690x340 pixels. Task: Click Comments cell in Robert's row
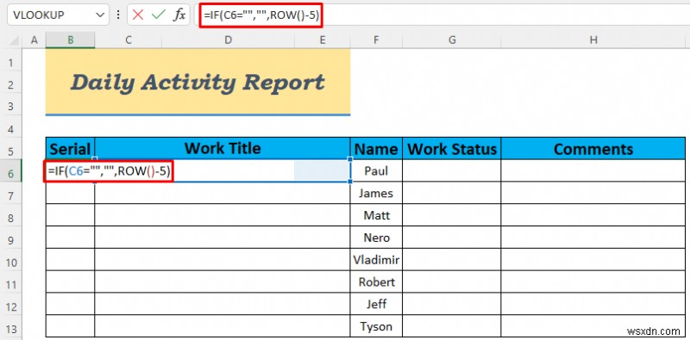tap(593, 281)
